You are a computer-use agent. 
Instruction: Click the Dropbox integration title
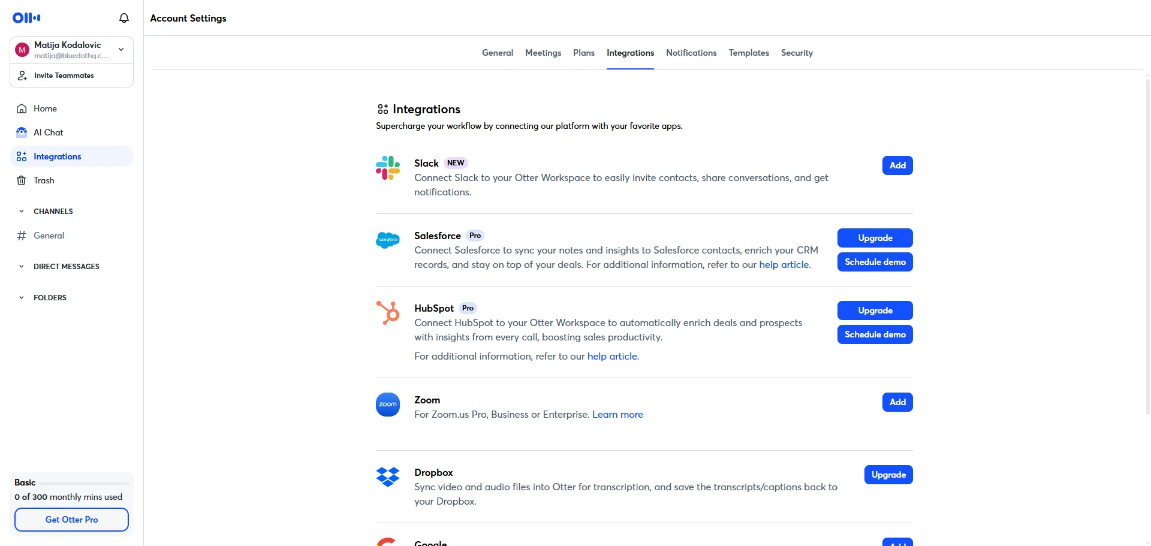(433, 472)
